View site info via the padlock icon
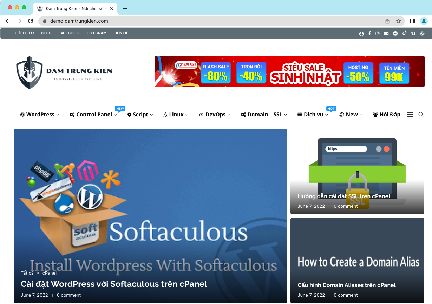 point(44,21)
